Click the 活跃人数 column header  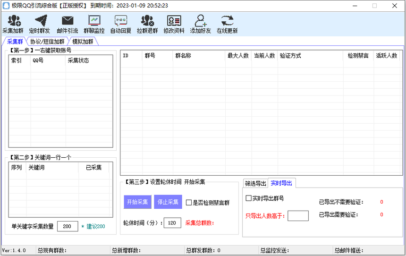[x=387, y=56]
